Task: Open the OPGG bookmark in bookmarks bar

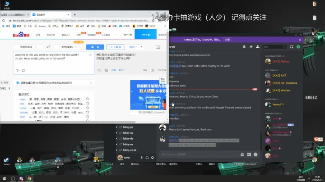Action: tap(150, 26)
